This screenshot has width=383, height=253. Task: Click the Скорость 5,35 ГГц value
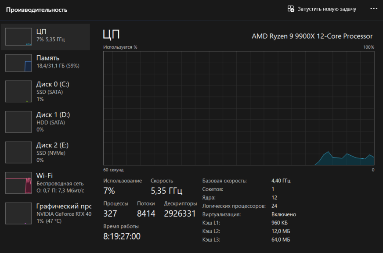point(166,191)
